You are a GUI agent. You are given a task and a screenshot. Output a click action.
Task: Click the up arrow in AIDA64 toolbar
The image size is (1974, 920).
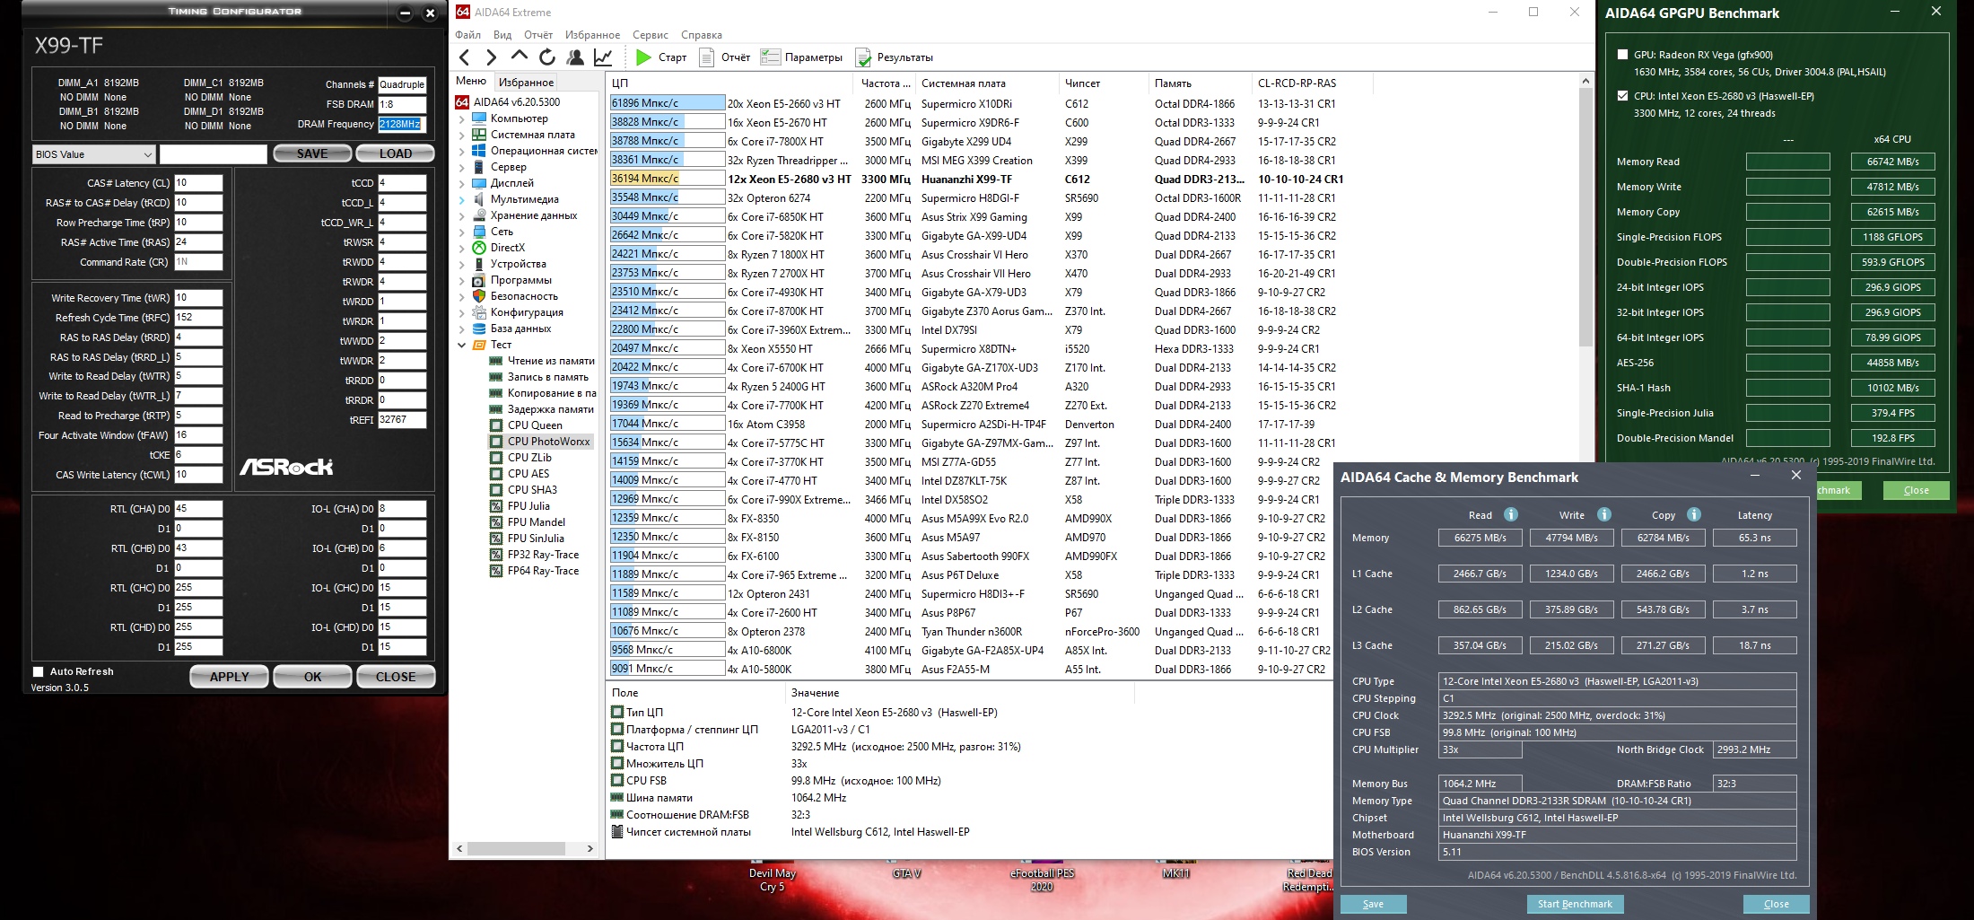519,57
